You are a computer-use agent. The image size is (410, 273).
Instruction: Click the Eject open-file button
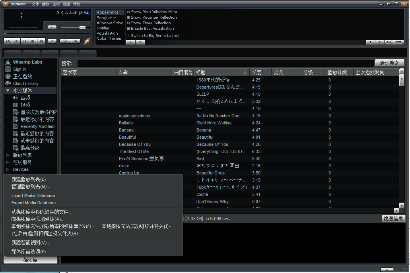point(52,41)
